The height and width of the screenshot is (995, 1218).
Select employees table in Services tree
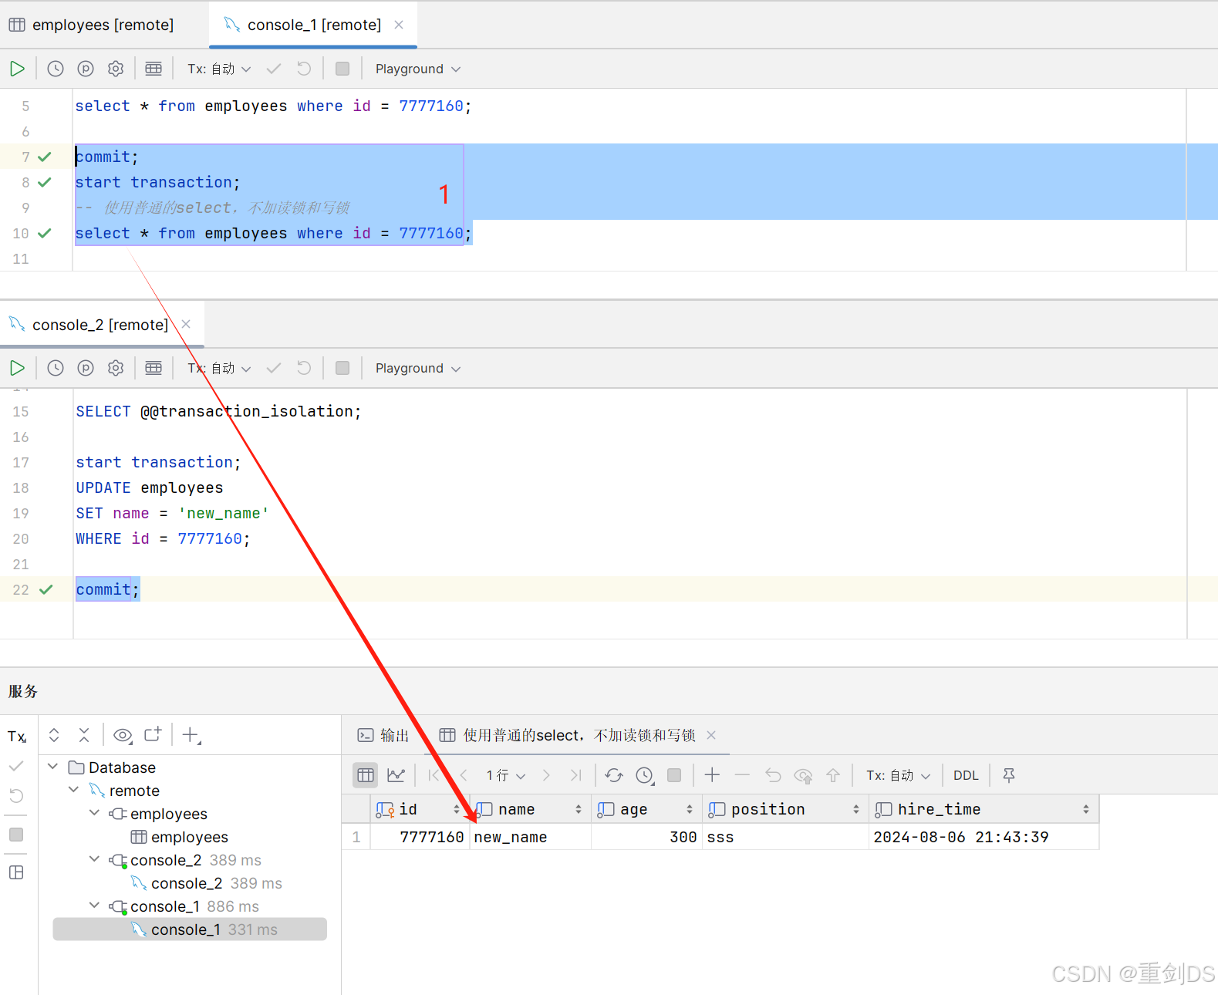pos(179,837)
